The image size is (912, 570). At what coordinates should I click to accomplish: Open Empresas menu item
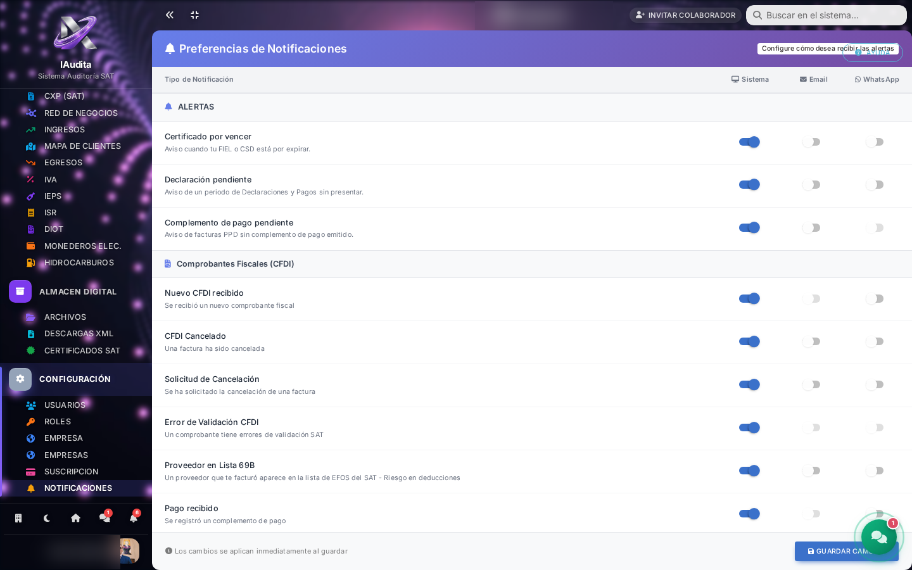click(76, 455)
